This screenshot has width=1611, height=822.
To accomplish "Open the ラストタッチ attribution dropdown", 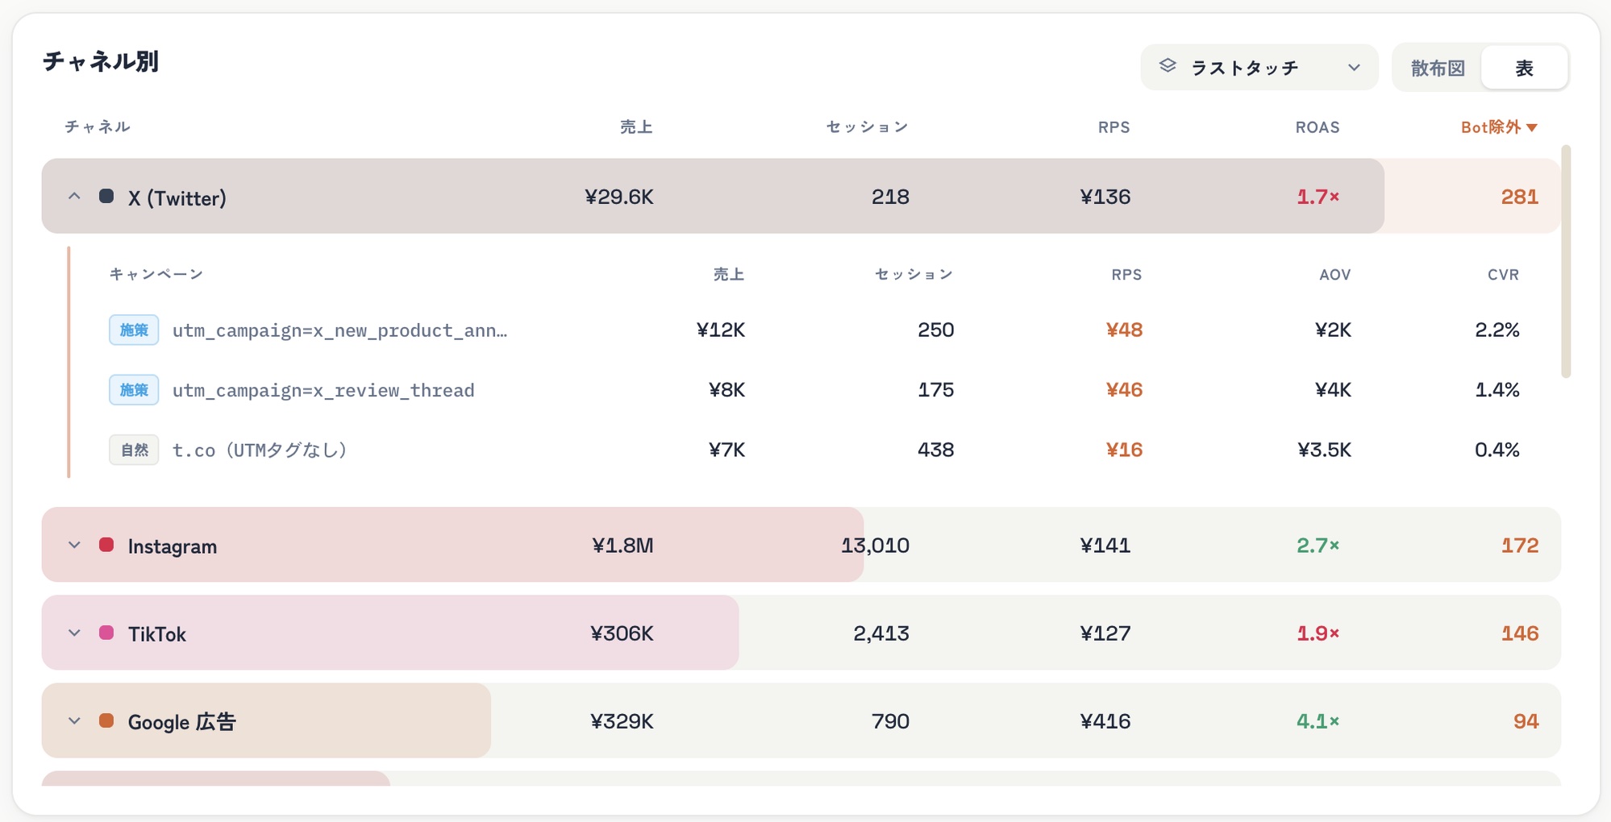I will pyautogui.click(x=1259, y=68).
